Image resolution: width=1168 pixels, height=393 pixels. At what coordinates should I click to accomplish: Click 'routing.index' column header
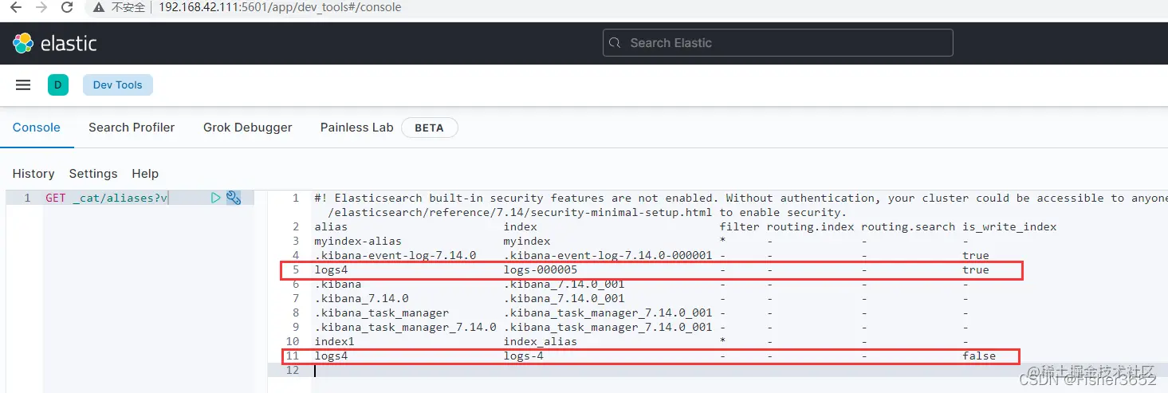point(811,226)
